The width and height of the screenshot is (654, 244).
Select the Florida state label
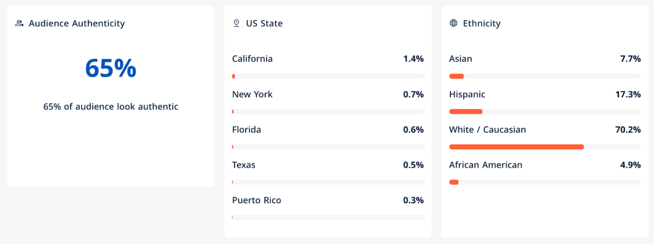(x=247, y=130)
